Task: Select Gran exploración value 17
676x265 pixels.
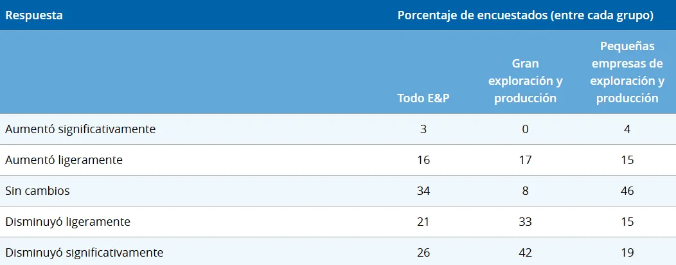Action: click(x=525, y=160)
